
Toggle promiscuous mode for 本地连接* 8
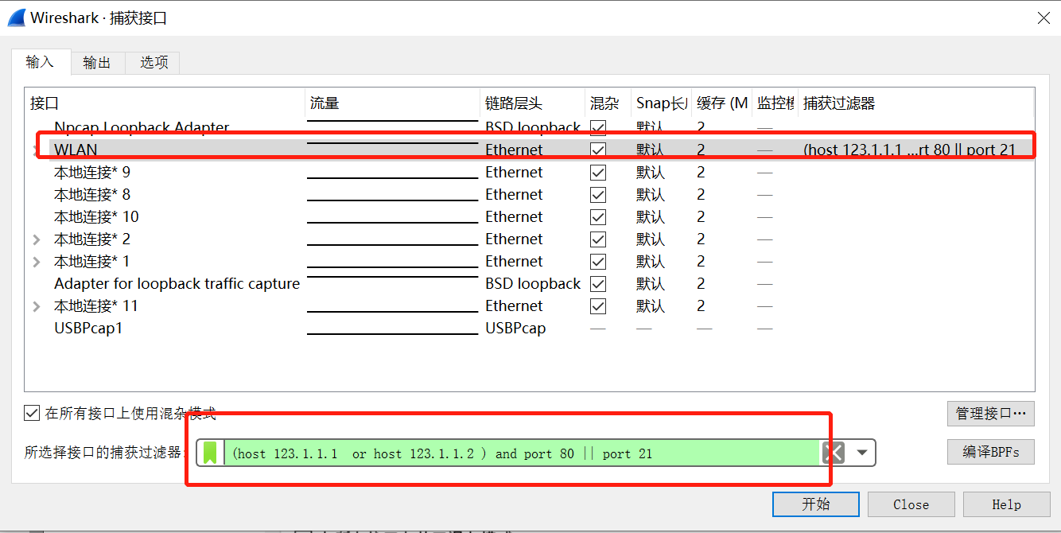[x=598, y=194]
